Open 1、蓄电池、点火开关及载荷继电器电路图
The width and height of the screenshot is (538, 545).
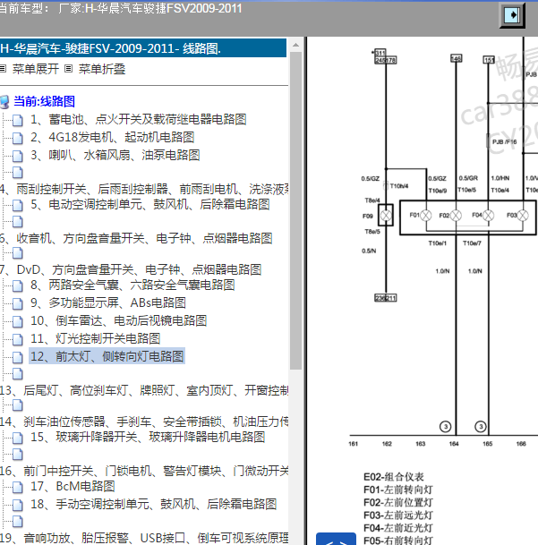click(139, 119)
